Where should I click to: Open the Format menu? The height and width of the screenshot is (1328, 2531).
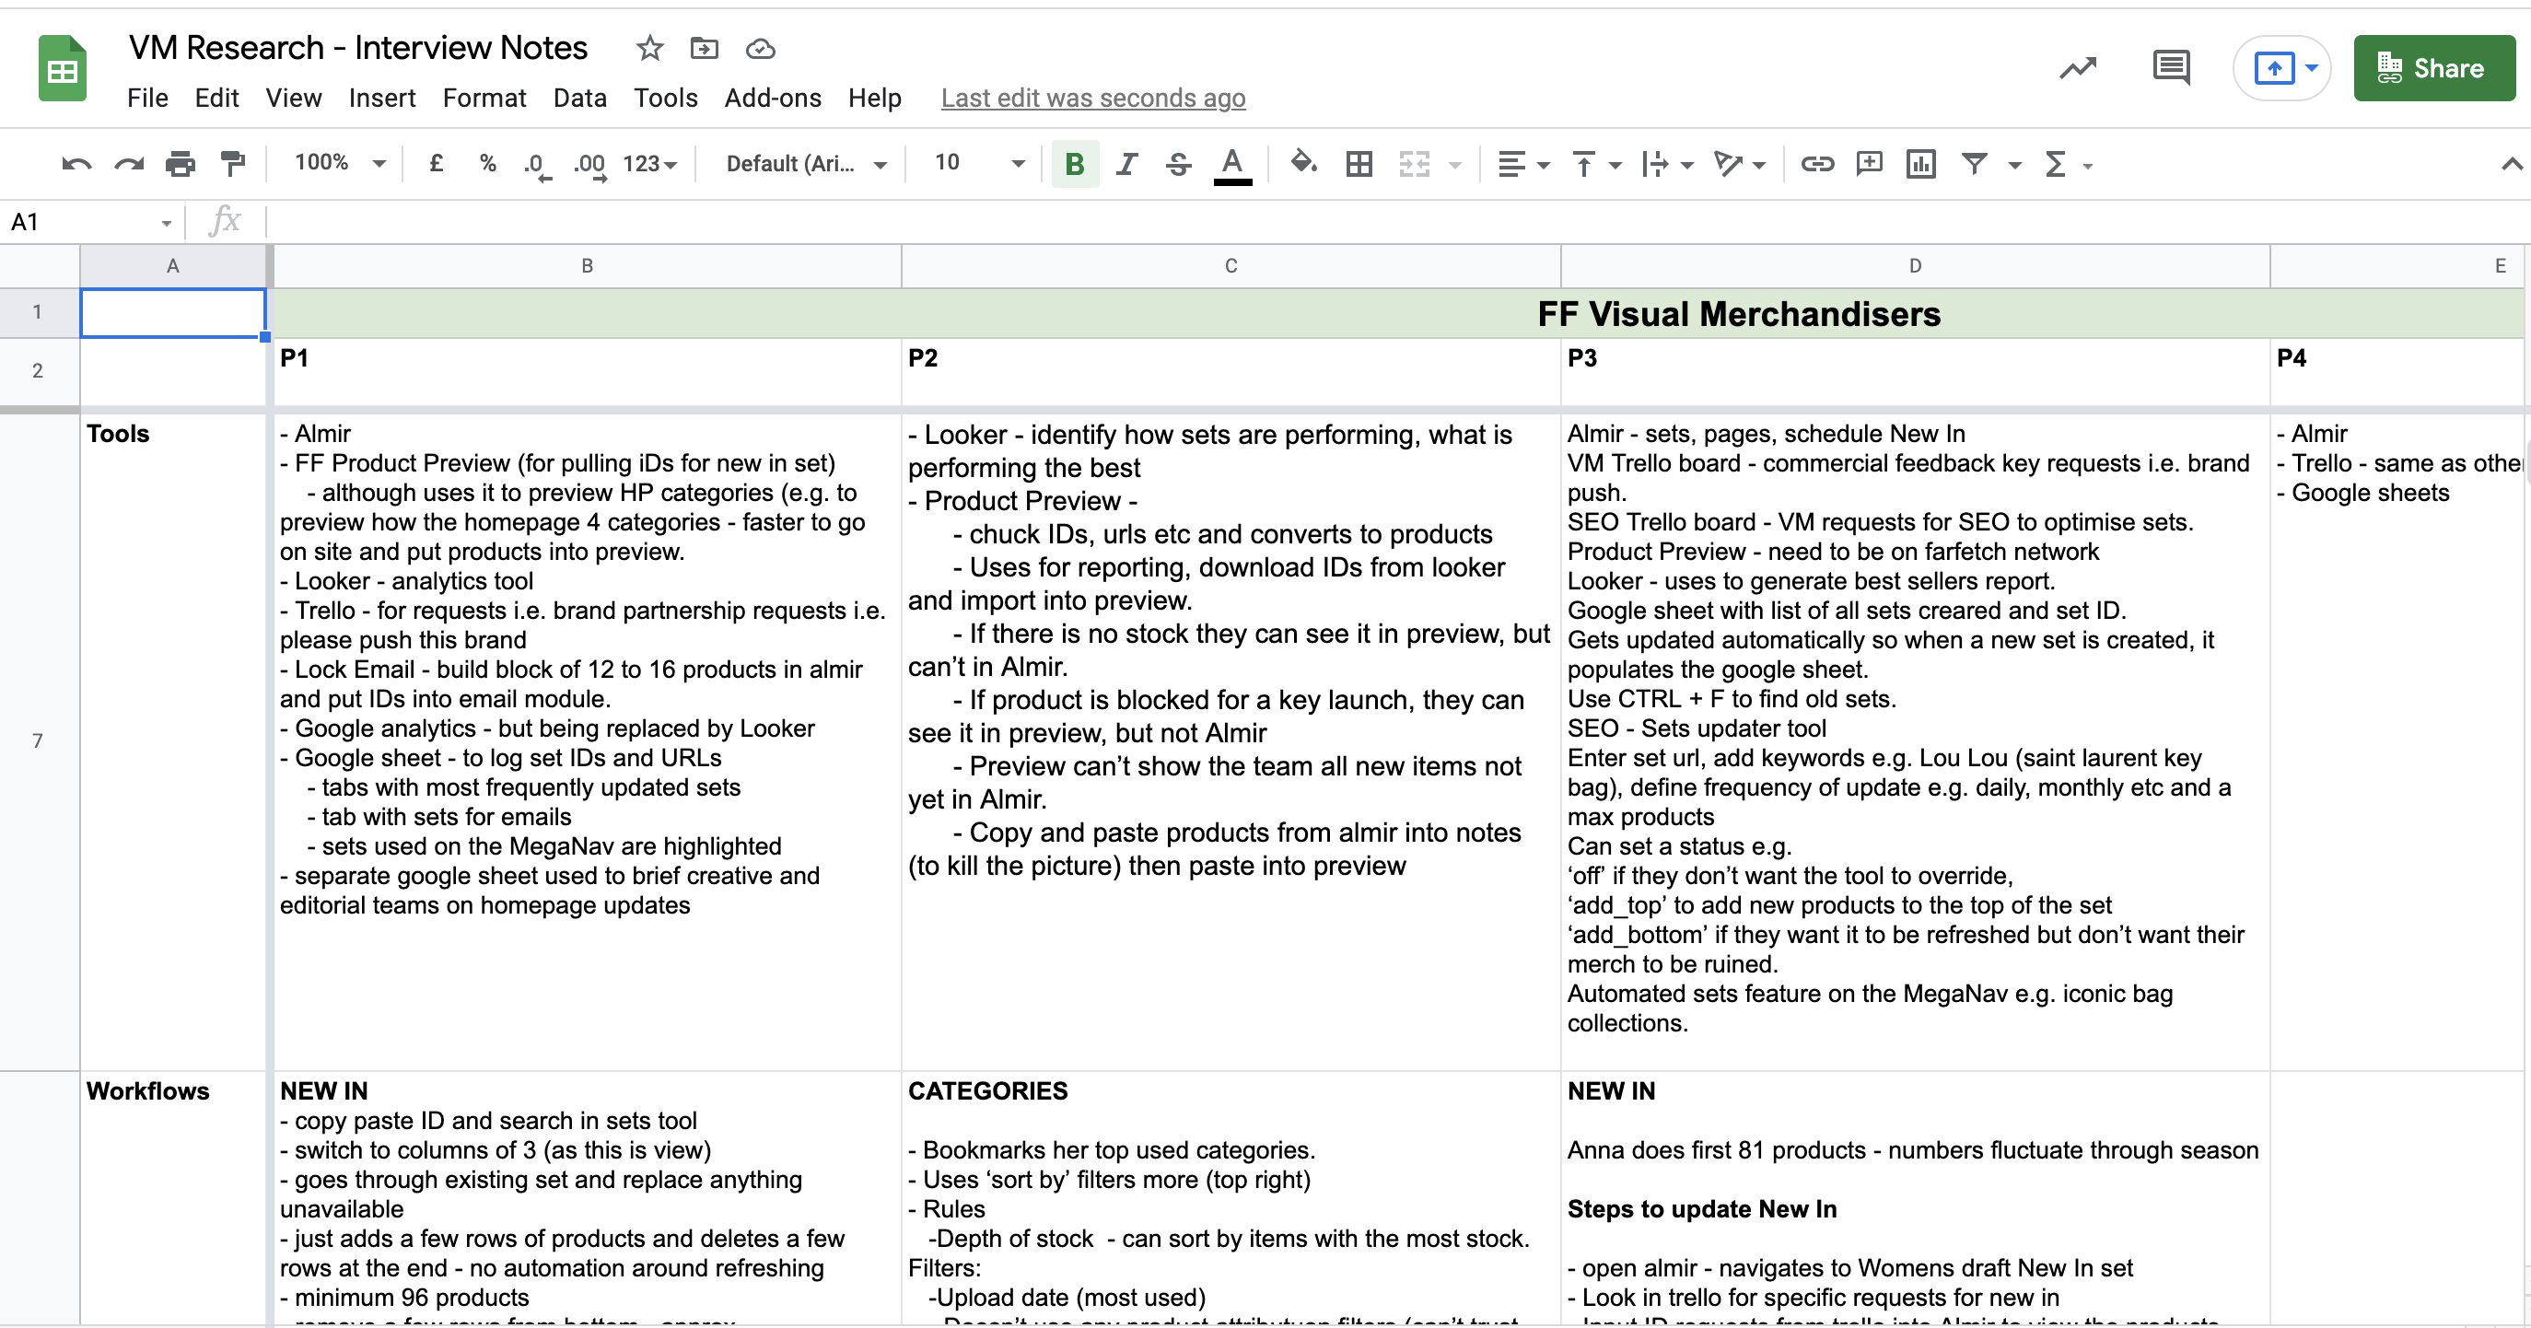(484, 99)
